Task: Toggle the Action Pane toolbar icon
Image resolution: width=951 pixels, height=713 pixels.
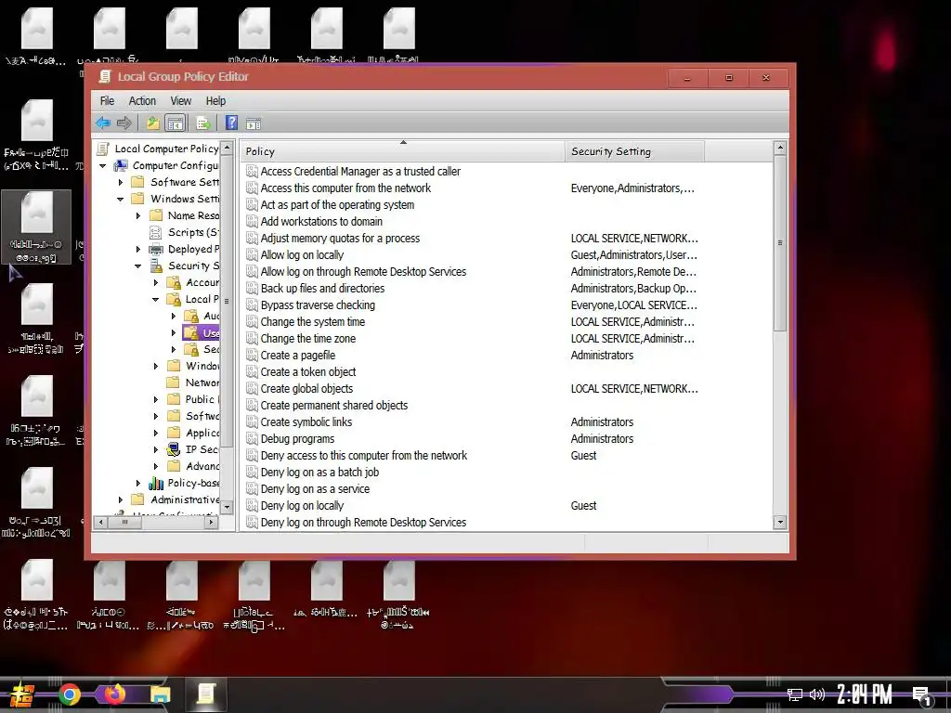Action: (254, 123)
